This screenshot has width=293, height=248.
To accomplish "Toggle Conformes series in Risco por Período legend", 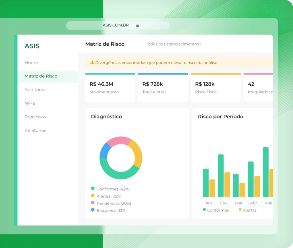I will click(216, 210).
